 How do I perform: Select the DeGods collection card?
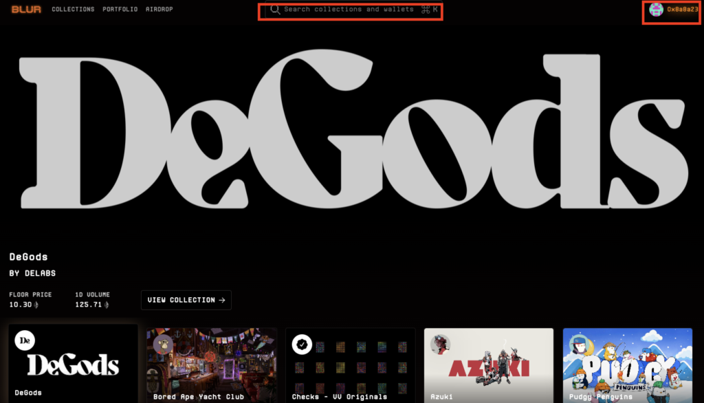(73, 364)
